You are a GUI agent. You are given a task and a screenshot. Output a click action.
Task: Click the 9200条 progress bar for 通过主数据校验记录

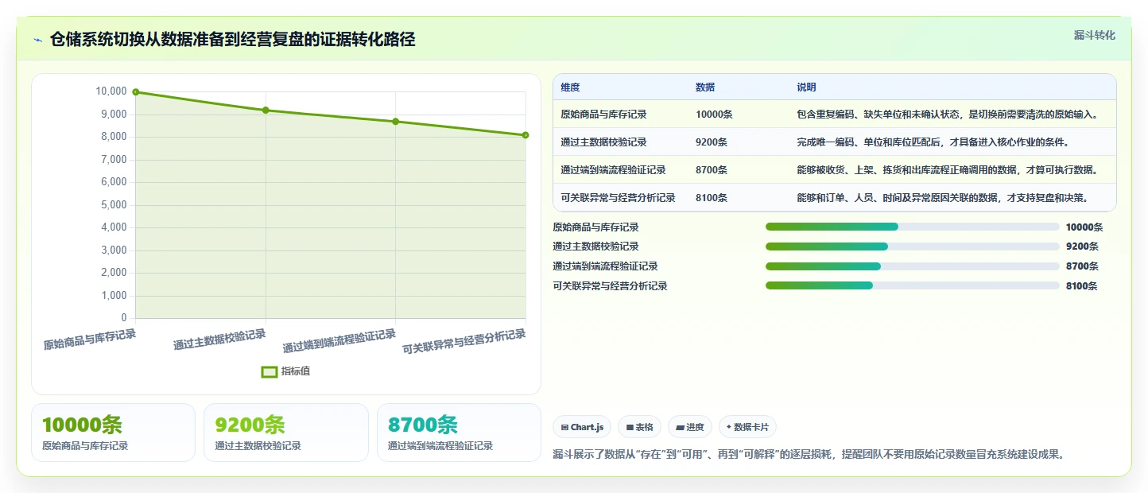(913, 246)
